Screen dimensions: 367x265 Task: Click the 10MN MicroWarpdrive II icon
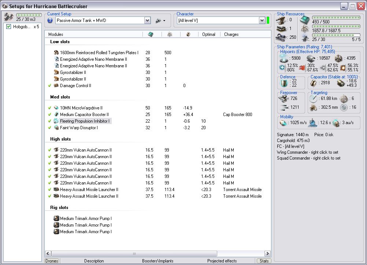coord(56,108)
